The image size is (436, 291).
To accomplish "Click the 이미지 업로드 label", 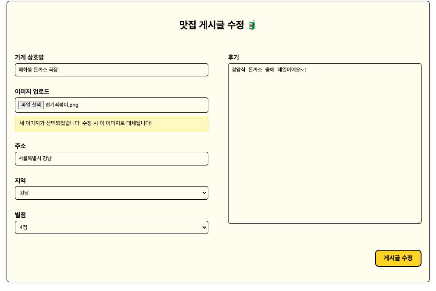I will point(32,92).
